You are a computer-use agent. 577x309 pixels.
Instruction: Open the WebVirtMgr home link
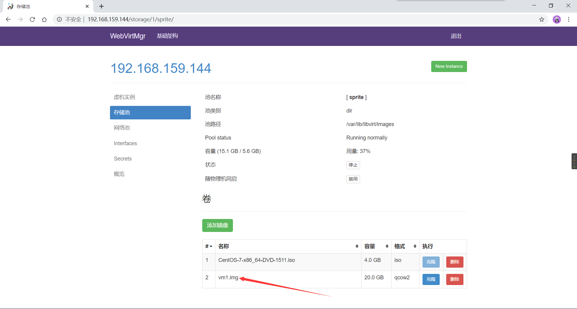pos(128,36)
